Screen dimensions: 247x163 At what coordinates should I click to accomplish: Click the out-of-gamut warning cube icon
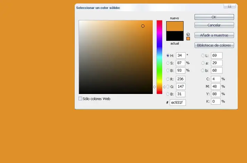tap(188, 34)
